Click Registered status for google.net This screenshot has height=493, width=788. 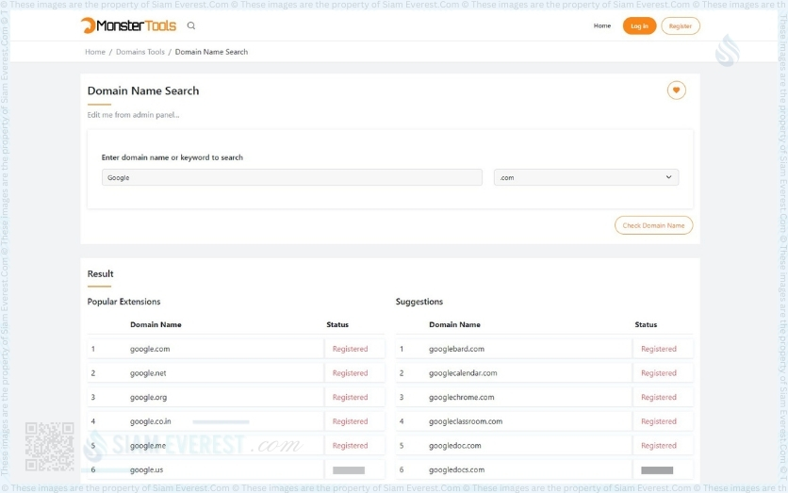coord(350,373)
